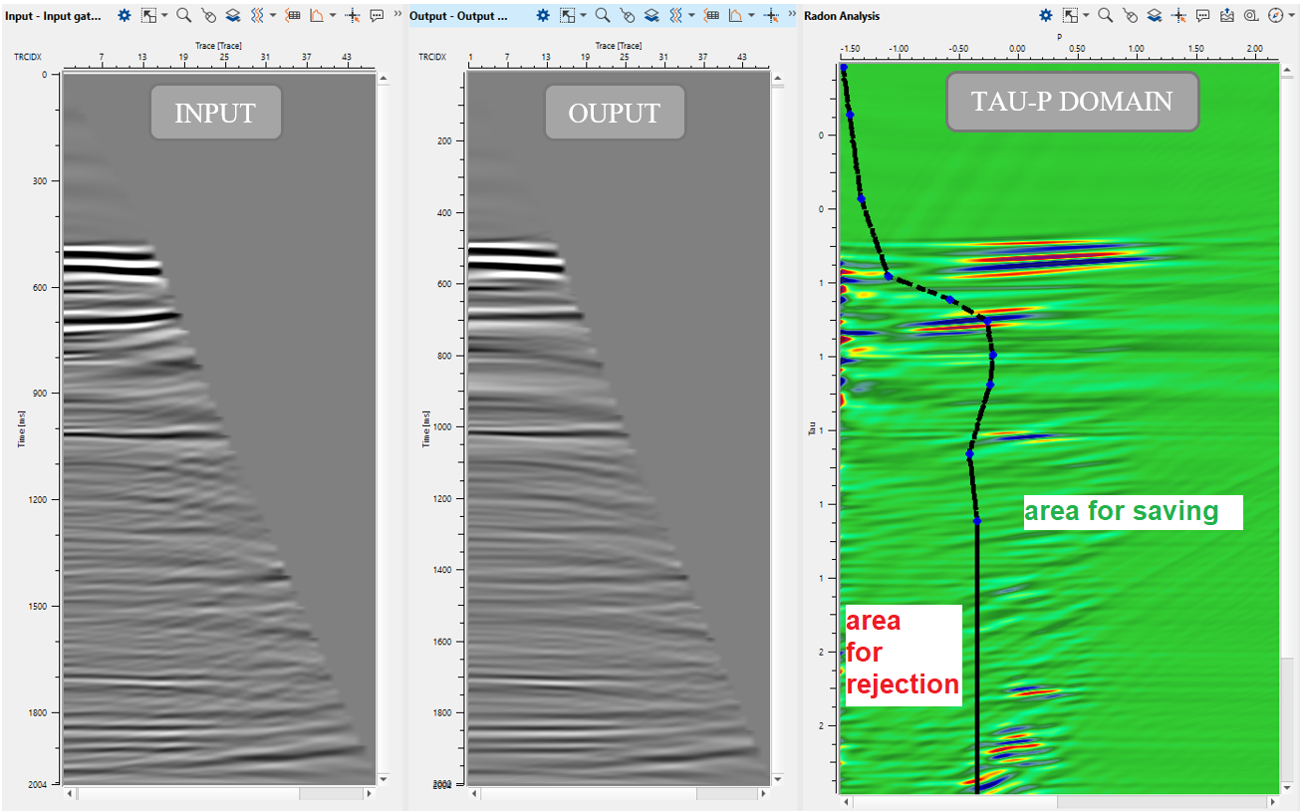Click trace header table icon in Input panel

293,16
